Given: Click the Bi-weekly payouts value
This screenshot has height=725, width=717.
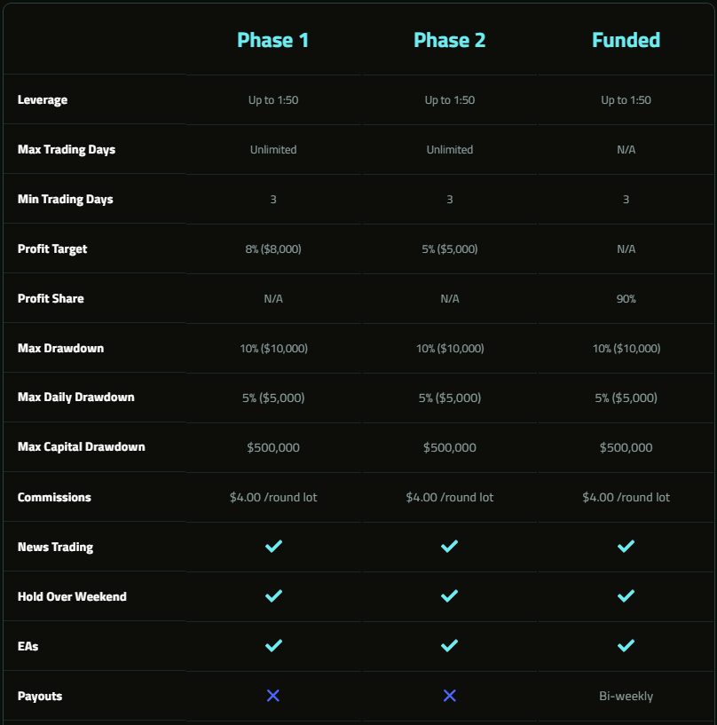Looking at the screenshot, I should (626, 696).
